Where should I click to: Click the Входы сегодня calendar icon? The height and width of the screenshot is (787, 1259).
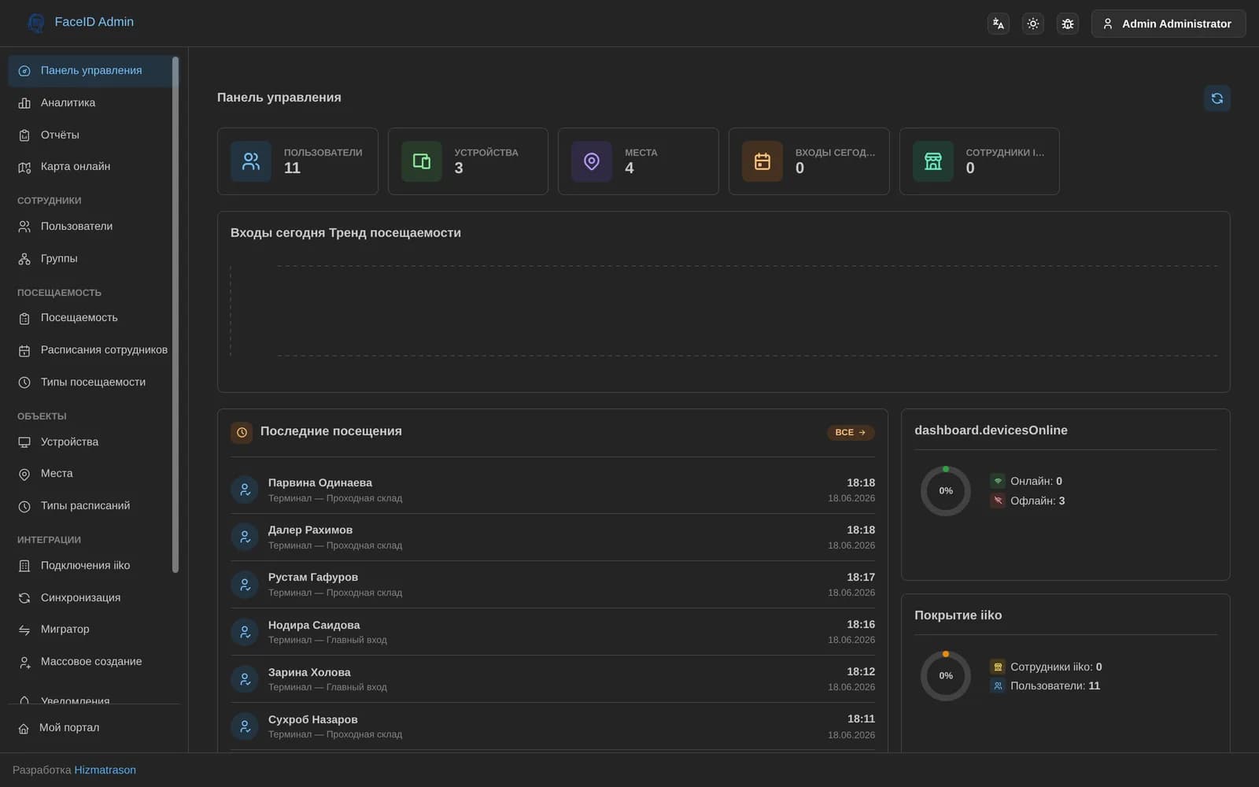click(x=762, y=161)
